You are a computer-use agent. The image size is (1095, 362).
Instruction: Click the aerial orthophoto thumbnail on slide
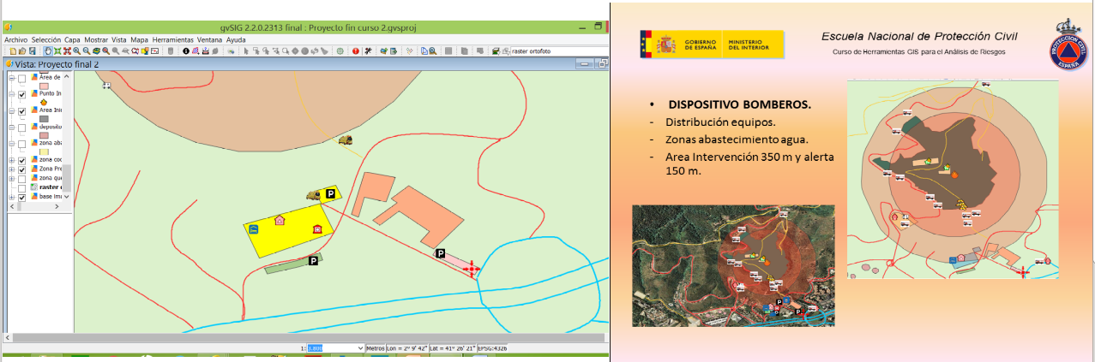[733, 265]
